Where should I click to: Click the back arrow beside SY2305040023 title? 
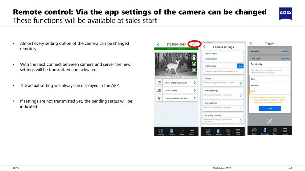pyautogui.click(x=158, y=44)
